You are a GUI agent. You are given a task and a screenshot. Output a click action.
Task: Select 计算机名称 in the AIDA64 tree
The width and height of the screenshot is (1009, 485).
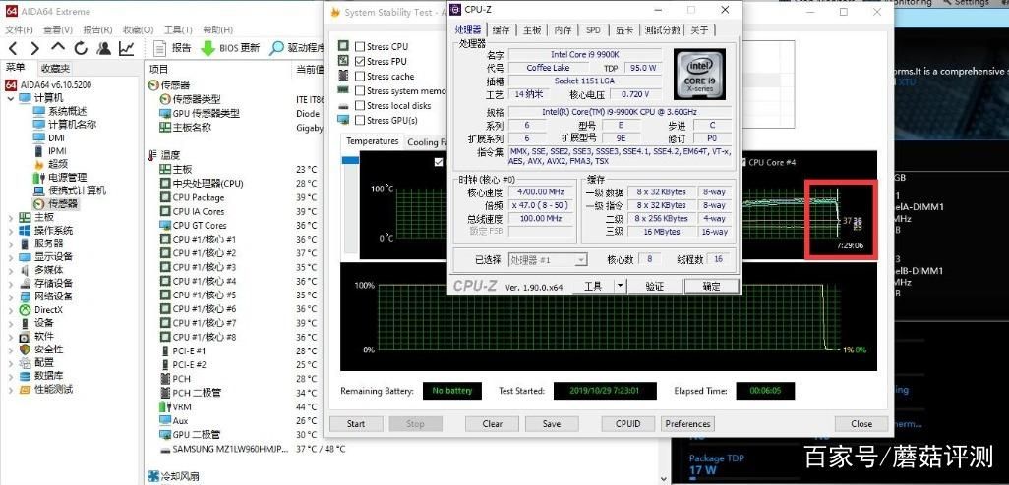coord(72,124)
